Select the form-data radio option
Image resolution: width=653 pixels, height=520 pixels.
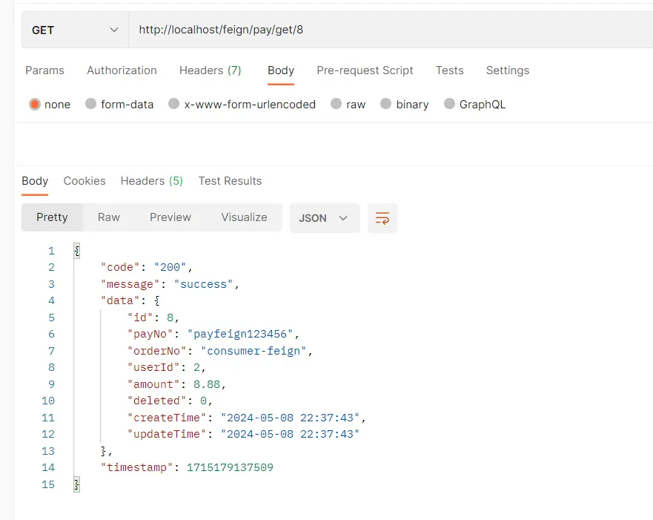91,105
